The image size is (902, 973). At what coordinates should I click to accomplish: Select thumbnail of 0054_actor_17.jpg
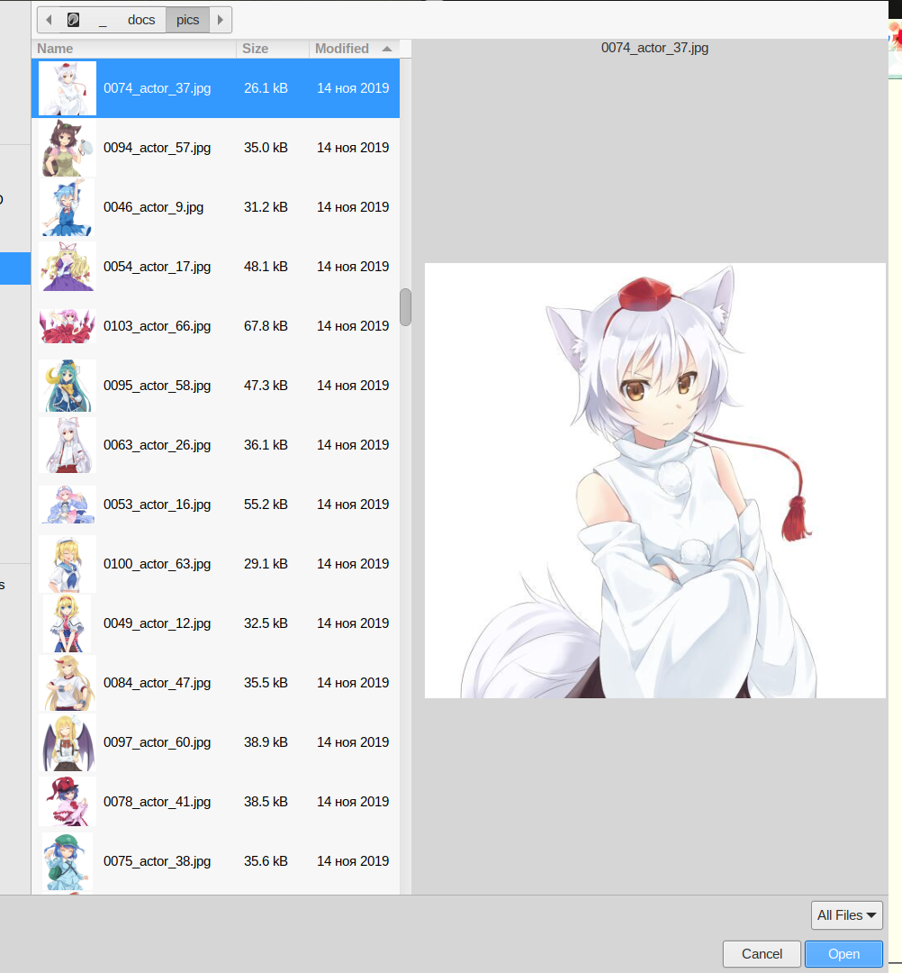(68, 267)
